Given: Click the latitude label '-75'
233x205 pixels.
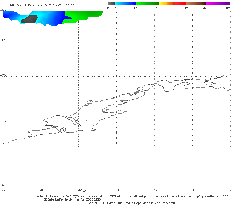Looking at the screenshot, I should [x=3, y=121].
